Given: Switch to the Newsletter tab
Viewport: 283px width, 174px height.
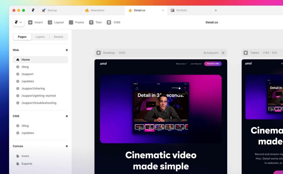Looking at the screenshot, I should click(x=103, y=10).
